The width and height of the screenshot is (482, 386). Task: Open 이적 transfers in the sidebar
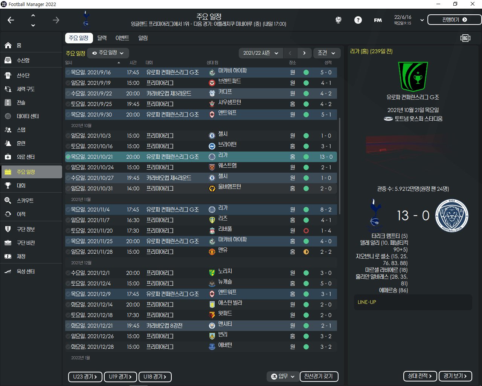tap(31, 214)
